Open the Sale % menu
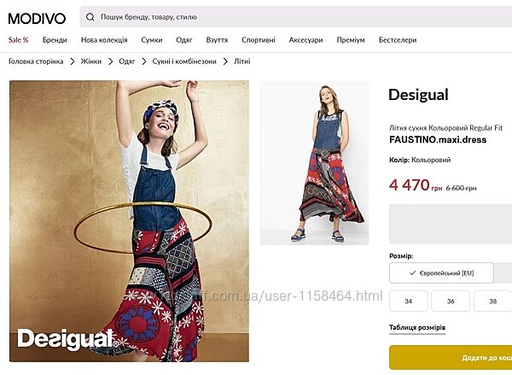512x375 pixels. 18,40
